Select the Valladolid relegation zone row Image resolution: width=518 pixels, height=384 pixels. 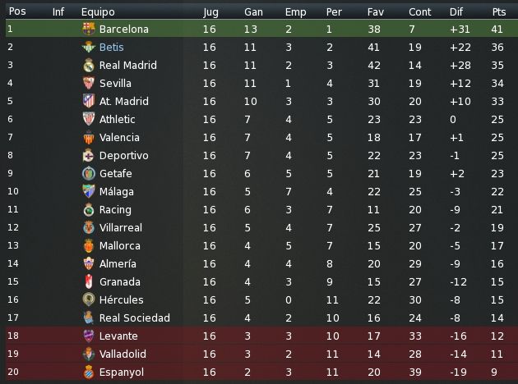(x=259, y=354)
